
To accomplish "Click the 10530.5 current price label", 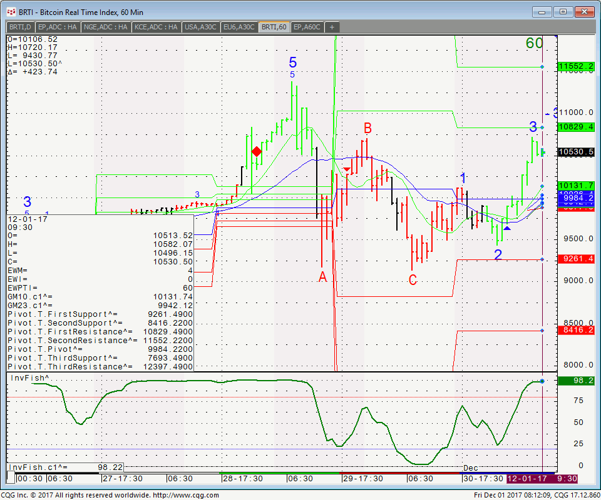I will (577, 152).
